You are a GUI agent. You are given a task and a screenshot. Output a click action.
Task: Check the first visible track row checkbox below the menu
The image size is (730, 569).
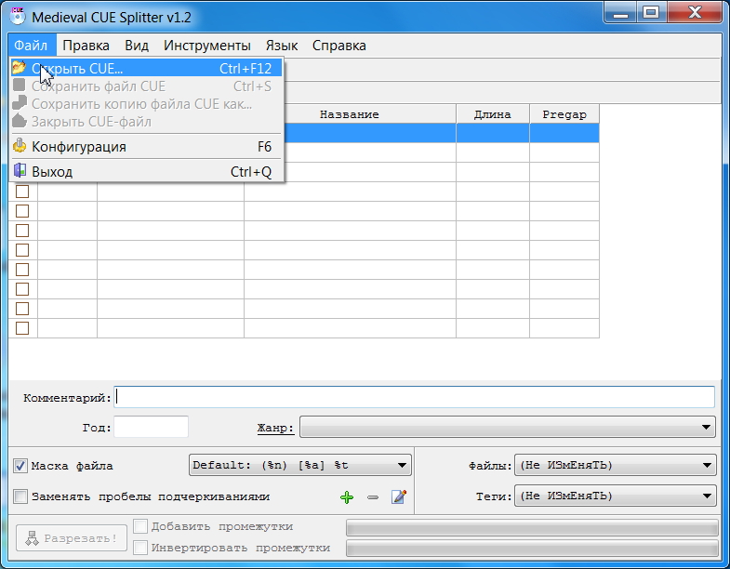[22, 192]
